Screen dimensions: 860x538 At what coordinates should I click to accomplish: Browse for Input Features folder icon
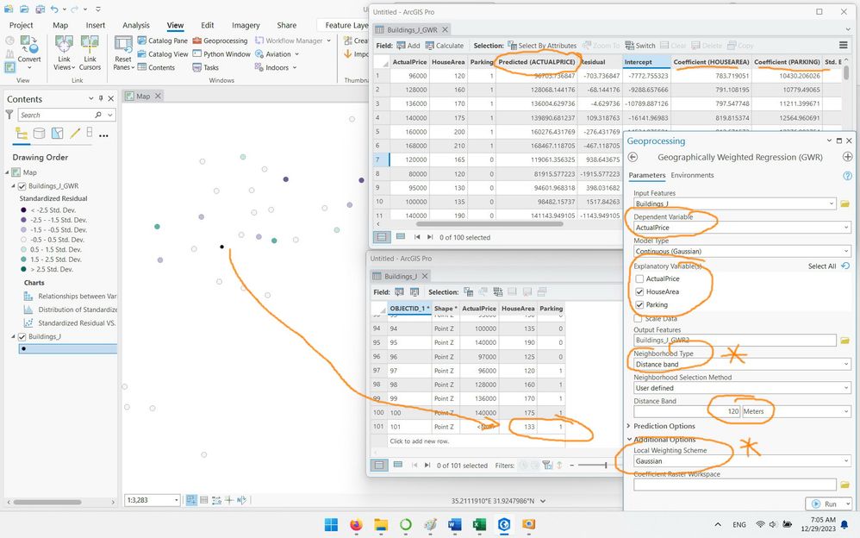[844, 203]
